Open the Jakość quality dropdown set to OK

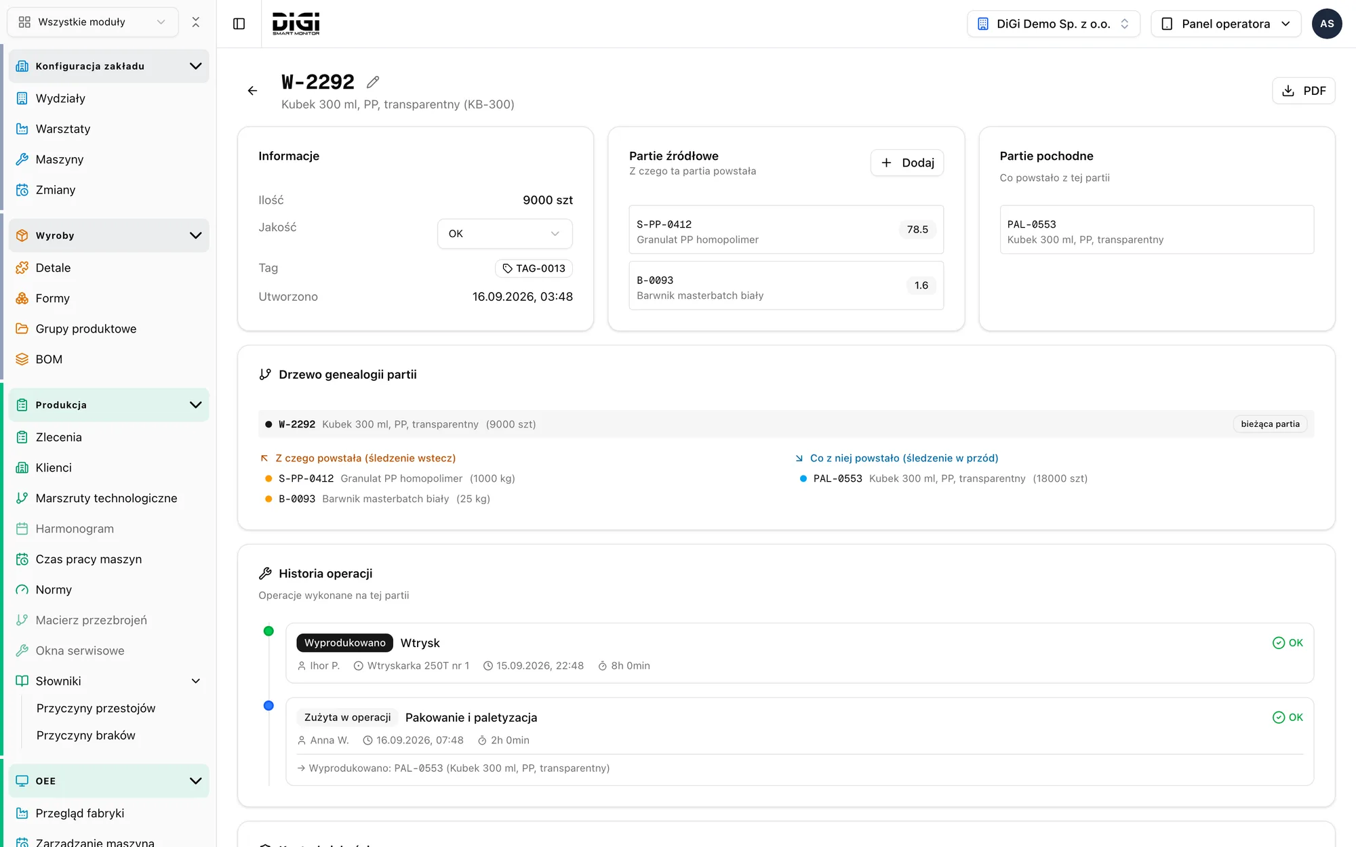click(x=505, y=234)
